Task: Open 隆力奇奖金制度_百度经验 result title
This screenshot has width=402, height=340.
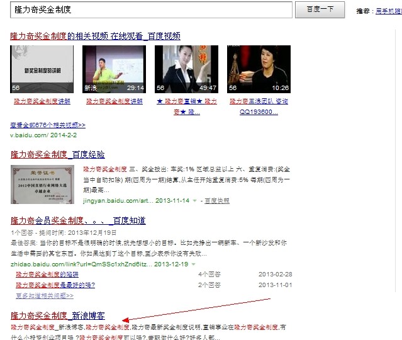Action: [x=58, y=154]
